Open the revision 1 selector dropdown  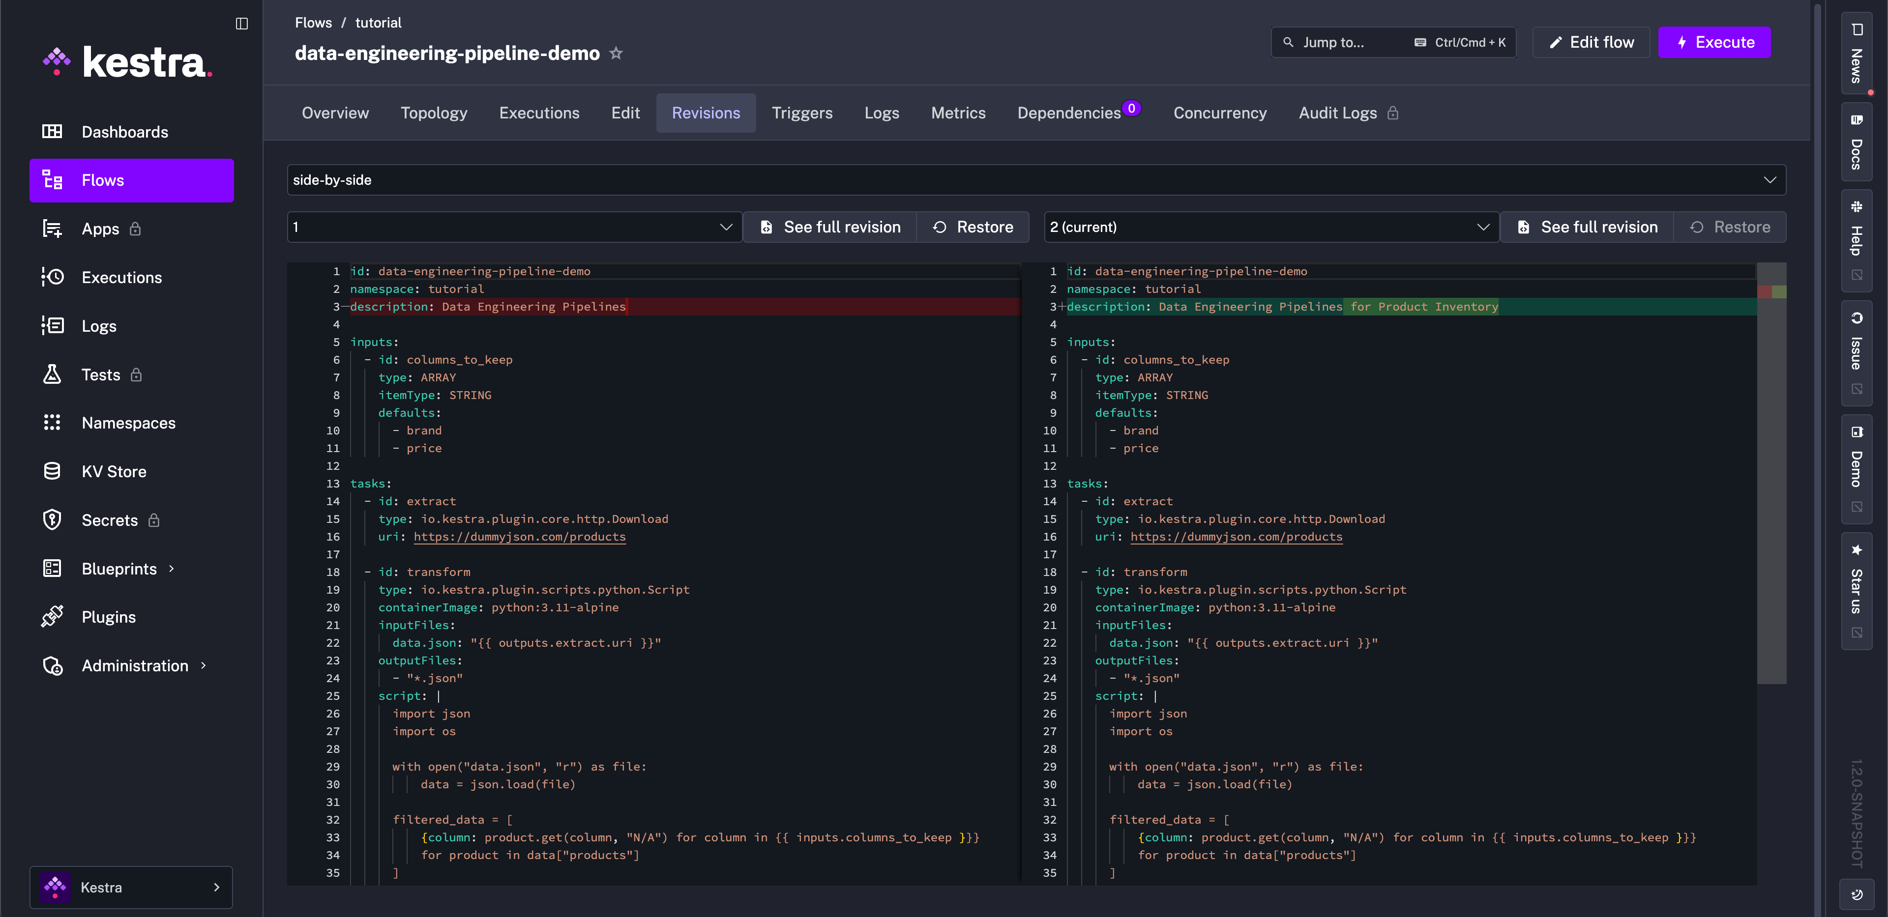513,227
